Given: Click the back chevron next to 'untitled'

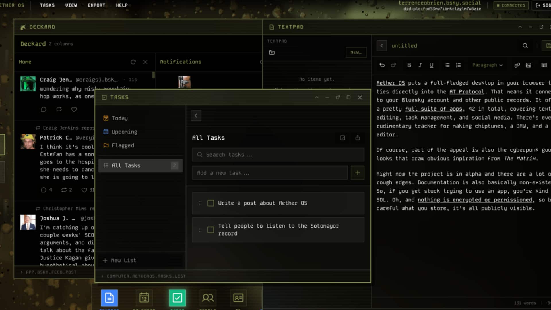Looking at the screenshot, I should point(382,46).
